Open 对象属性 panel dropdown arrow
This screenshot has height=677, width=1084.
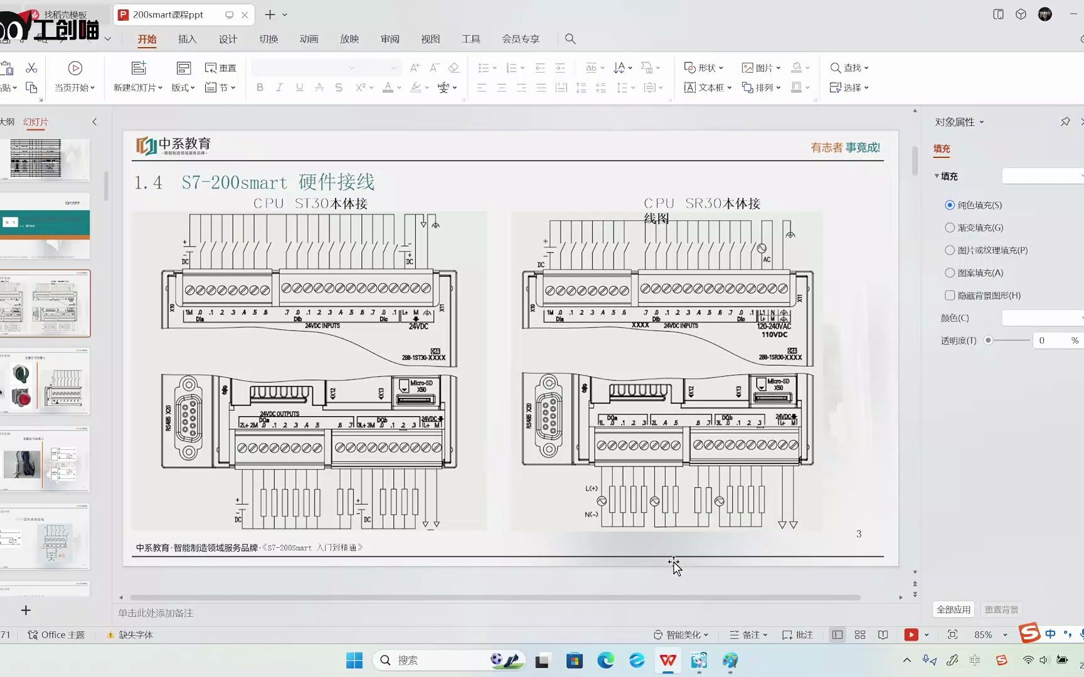(x=982, y=122)
